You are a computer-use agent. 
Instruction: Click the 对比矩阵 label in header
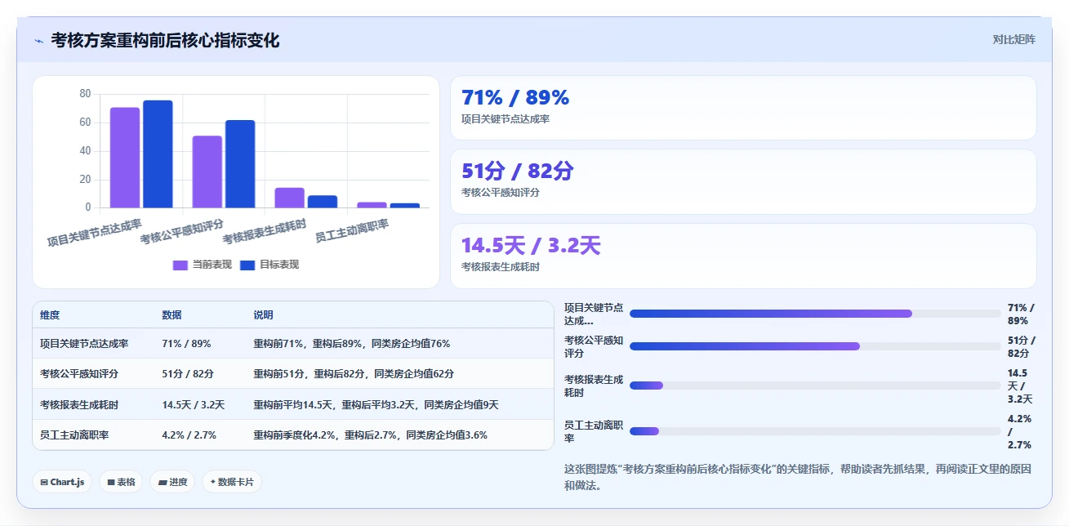click(1014, 39)
